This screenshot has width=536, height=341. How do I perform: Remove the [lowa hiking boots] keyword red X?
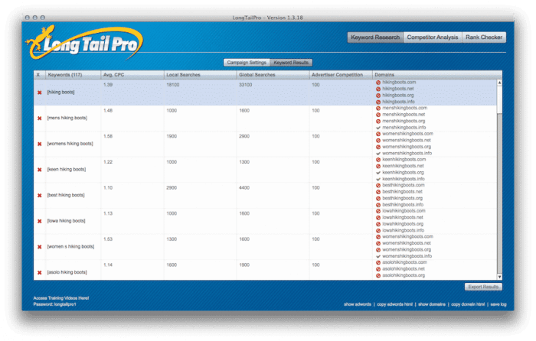point(39,221)
